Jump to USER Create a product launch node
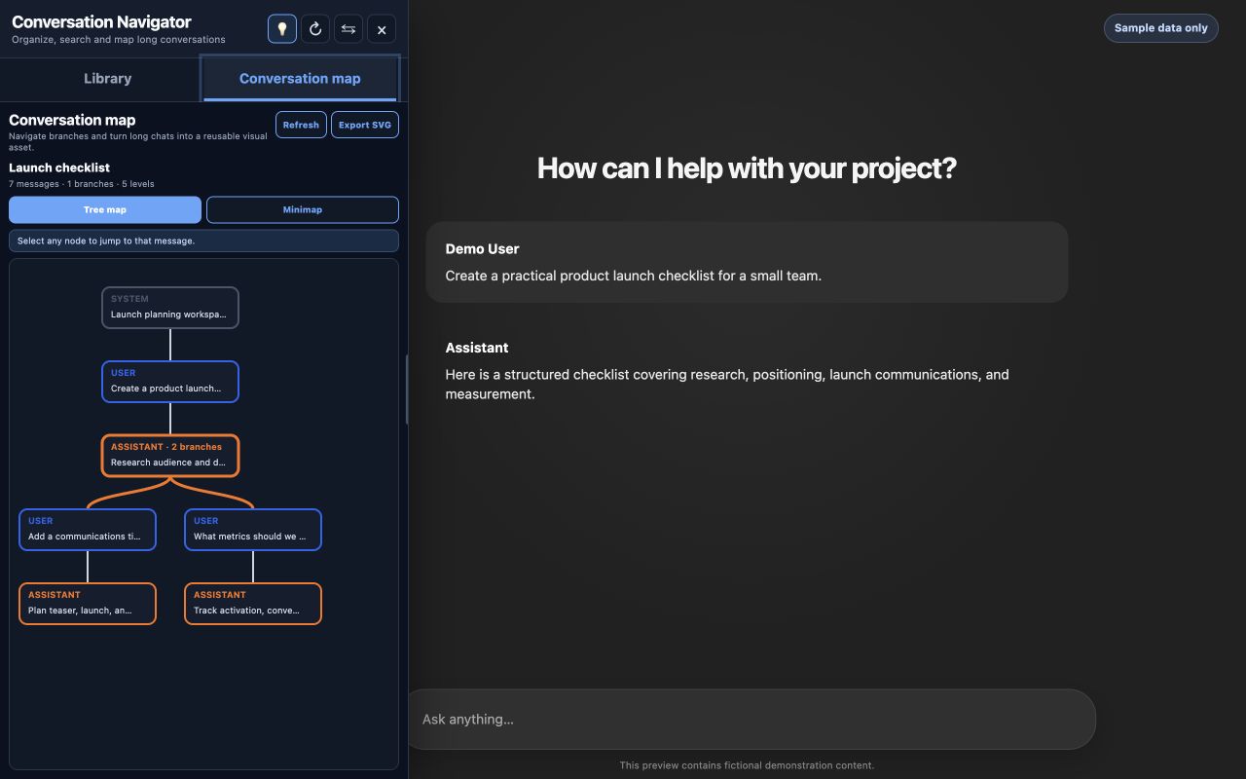The width and height of the screenshot is (1246, 779). 170,381
